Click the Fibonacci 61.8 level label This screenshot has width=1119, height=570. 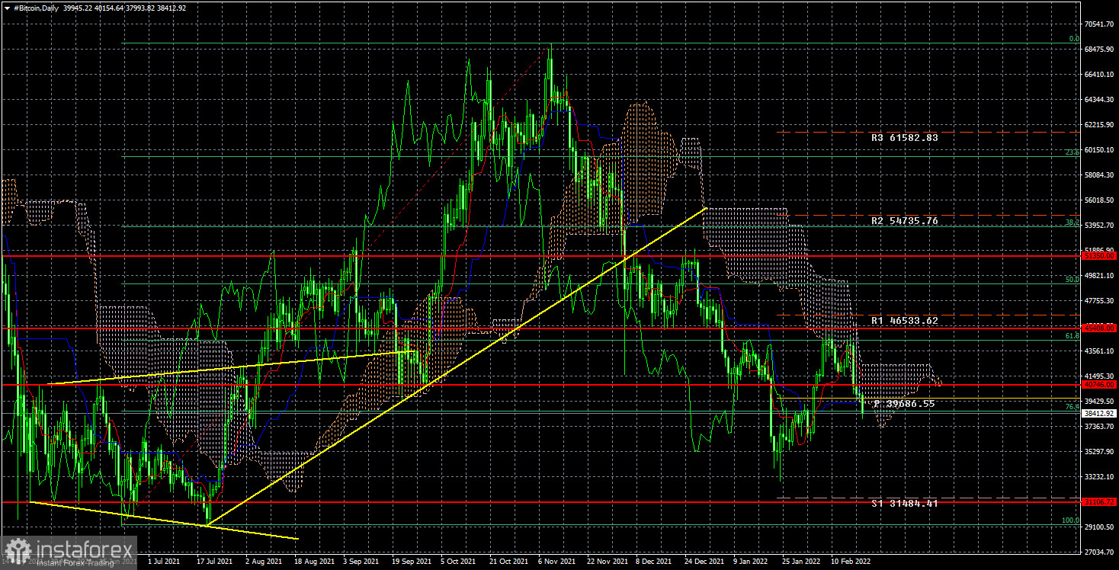pos(1072,335)
